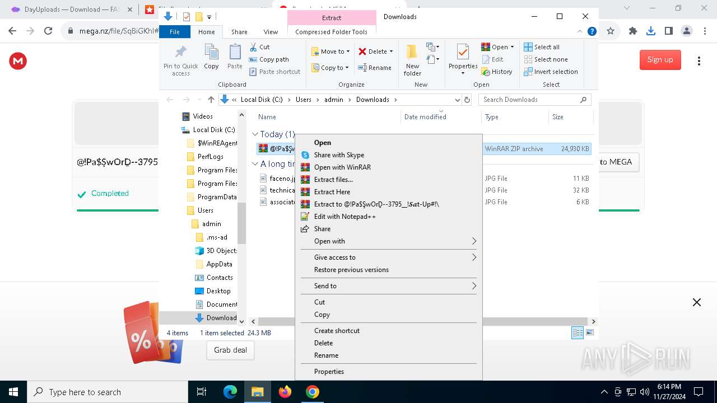Sort by Date modified column
717x403 pixels.
coord(441,117)
